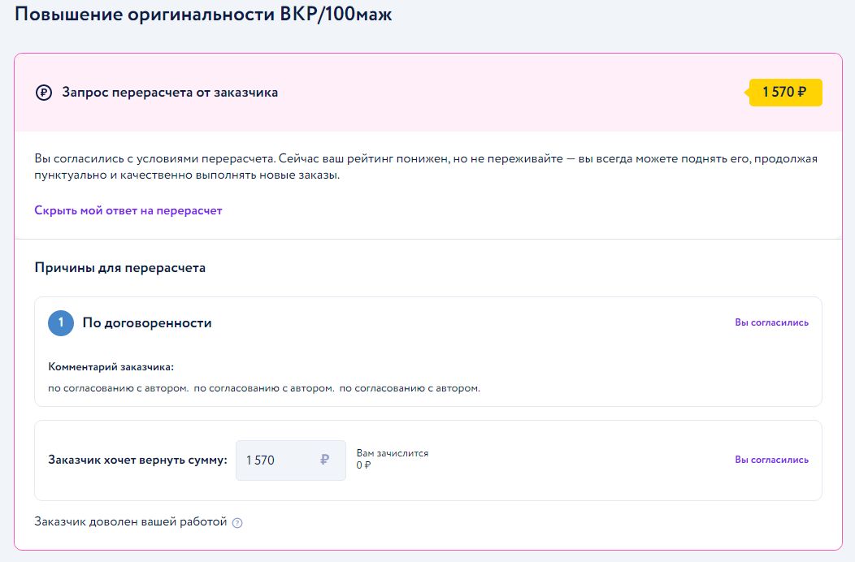
Task: Click the 'Причины для перерасчета' section heading
Action: (119, 268)
